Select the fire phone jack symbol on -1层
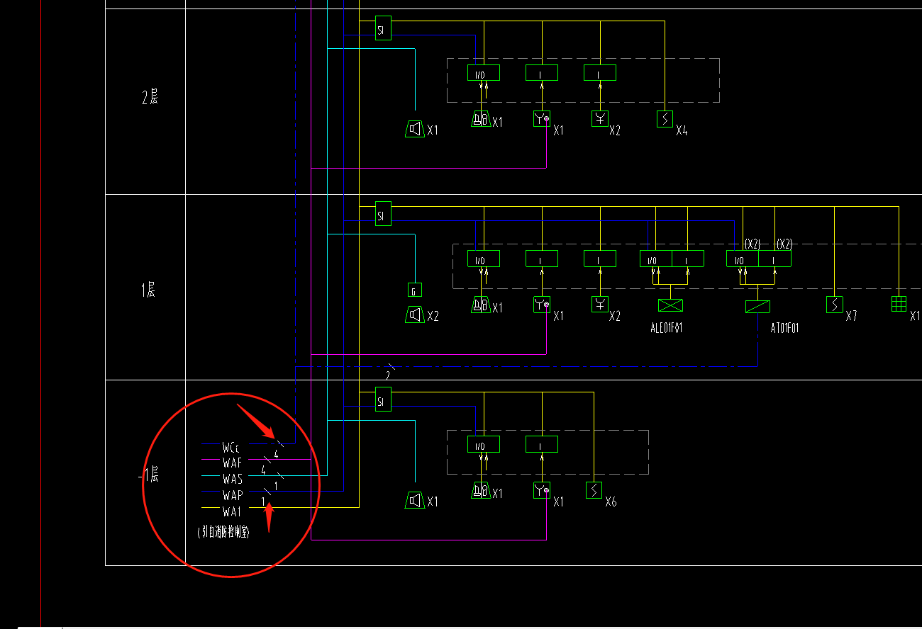 (x=542, y=490)
